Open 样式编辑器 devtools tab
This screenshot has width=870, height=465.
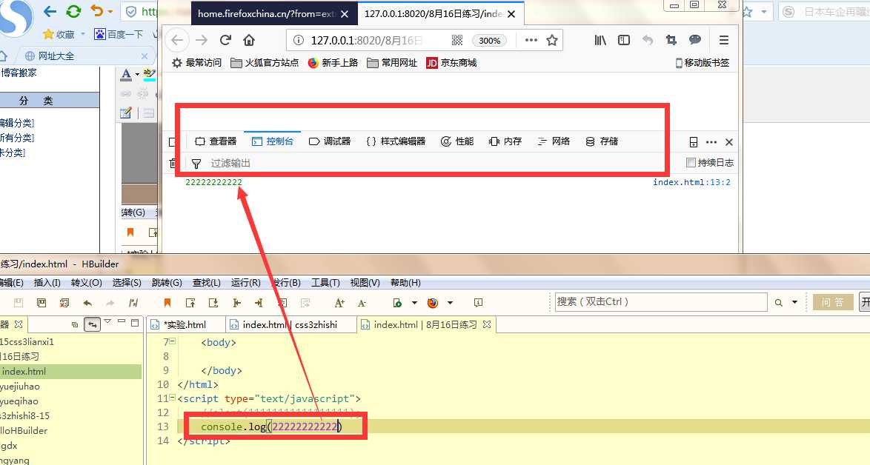[x=396, y=141]
